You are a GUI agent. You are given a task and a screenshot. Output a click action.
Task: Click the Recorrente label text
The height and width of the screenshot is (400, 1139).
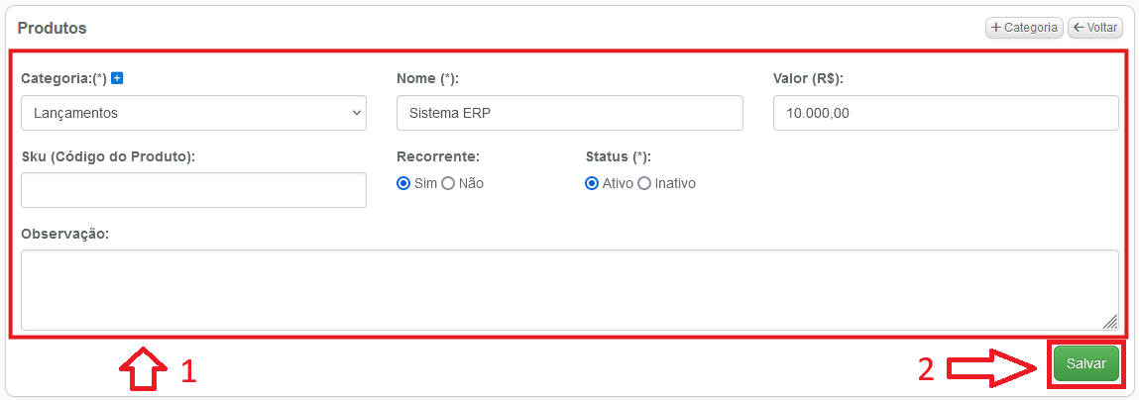point(438,156)
